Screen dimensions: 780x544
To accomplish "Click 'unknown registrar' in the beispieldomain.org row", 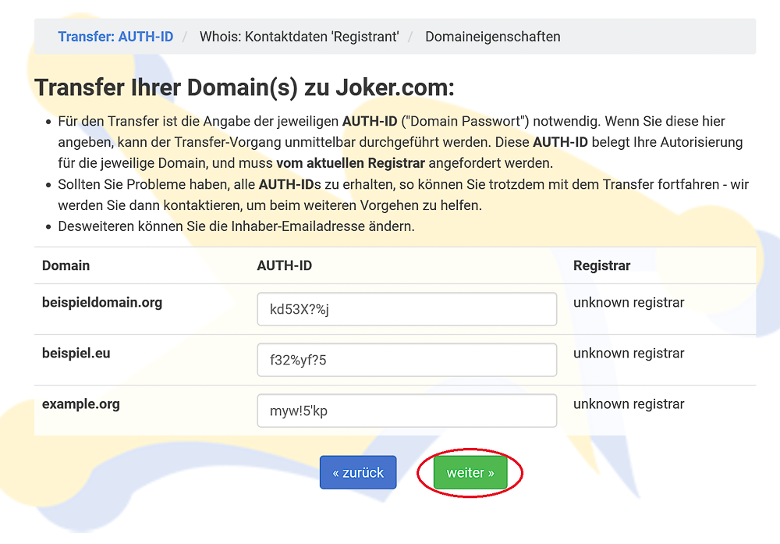I will (x=629, y=303).
